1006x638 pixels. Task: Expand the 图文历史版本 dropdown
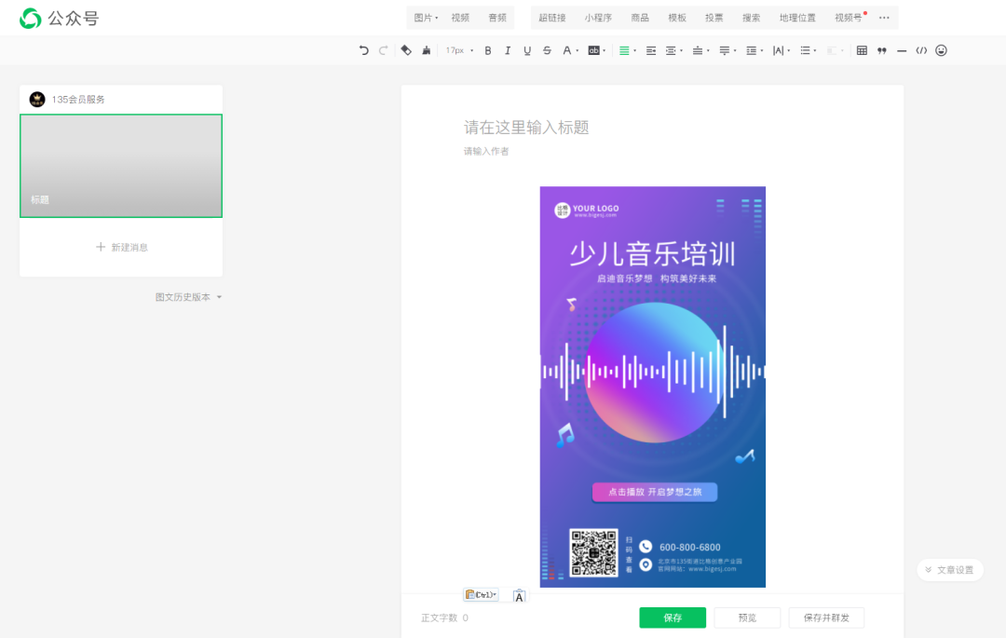pos(188,297)
